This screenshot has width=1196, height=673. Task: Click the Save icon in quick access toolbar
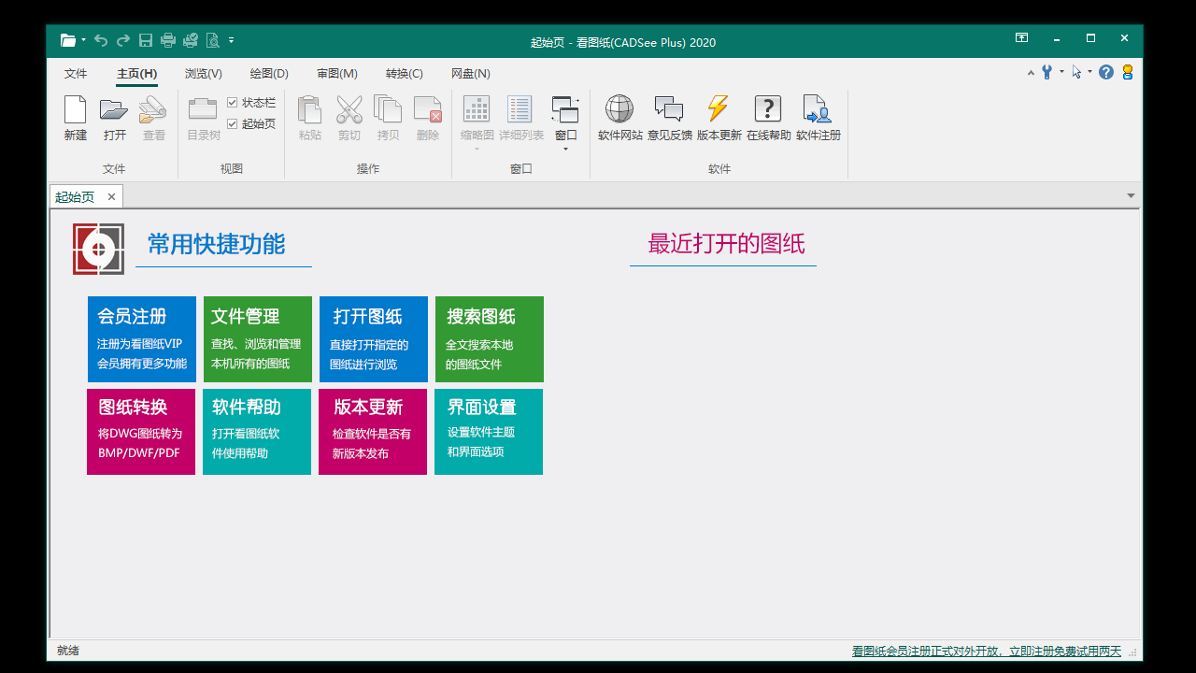pyautogui.click(x=145, y=40)
